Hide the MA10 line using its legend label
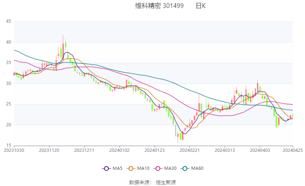This screenshot has height=186, width=305. coord(144,168)
